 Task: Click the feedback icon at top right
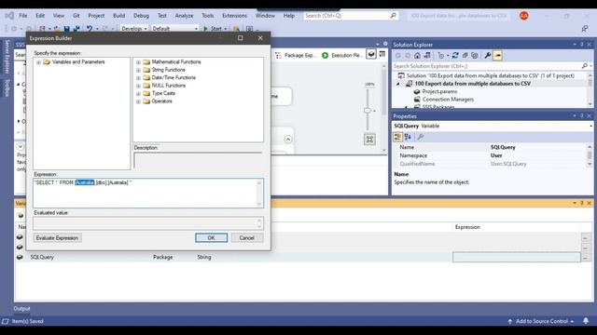pos(585,29)
